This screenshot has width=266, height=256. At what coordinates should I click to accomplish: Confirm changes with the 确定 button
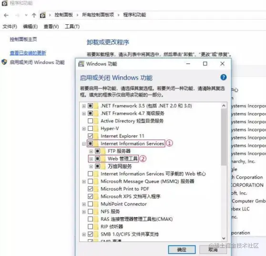tap(182, 249)
